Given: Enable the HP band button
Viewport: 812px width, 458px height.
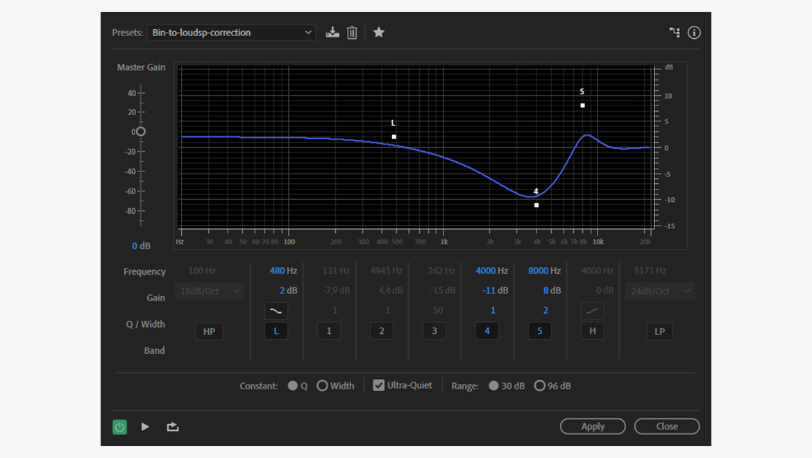Looking at the screenshot, I should pyautogui.click(x=209, y=332).
